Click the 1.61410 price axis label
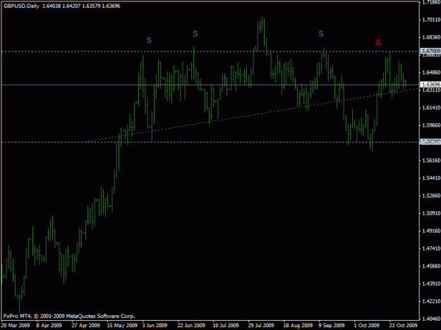This screenshot has height=330, width=441. pyautogui.click(x=431, y=108)
